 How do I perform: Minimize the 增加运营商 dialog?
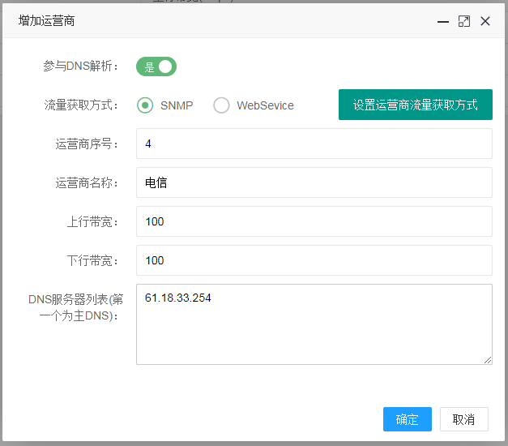(x=443, y=22)
